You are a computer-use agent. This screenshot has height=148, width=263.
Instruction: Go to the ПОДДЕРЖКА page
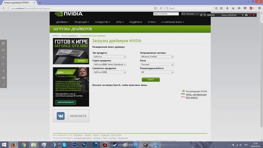click(136, 22)
